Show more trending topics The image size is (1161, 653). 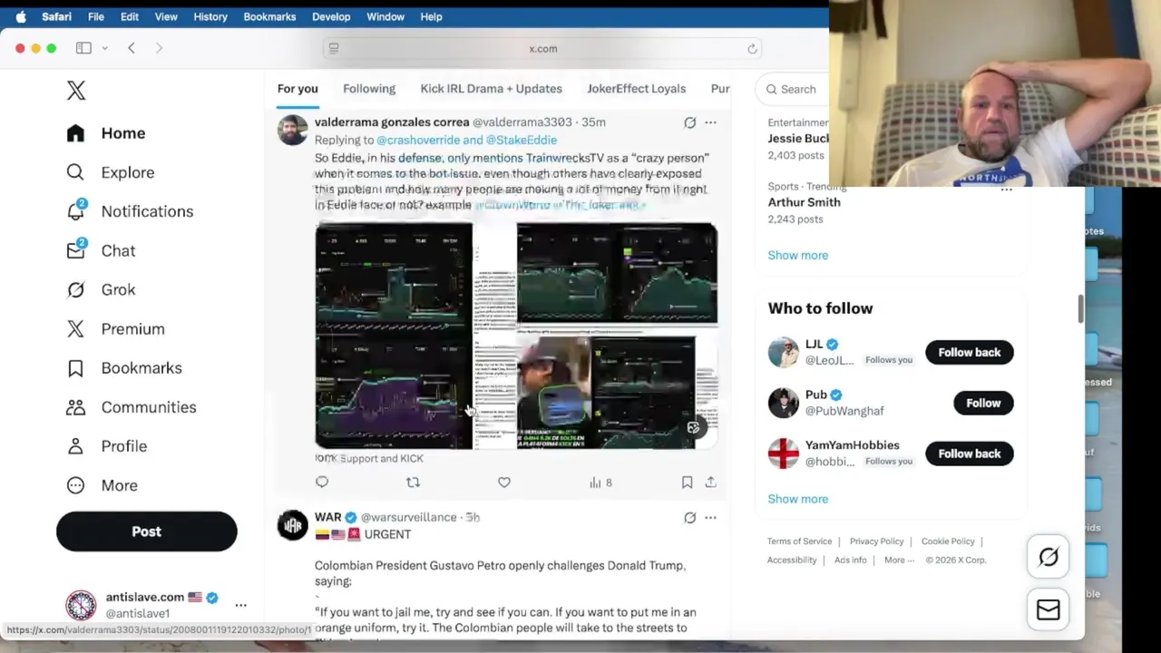[798, 255]
